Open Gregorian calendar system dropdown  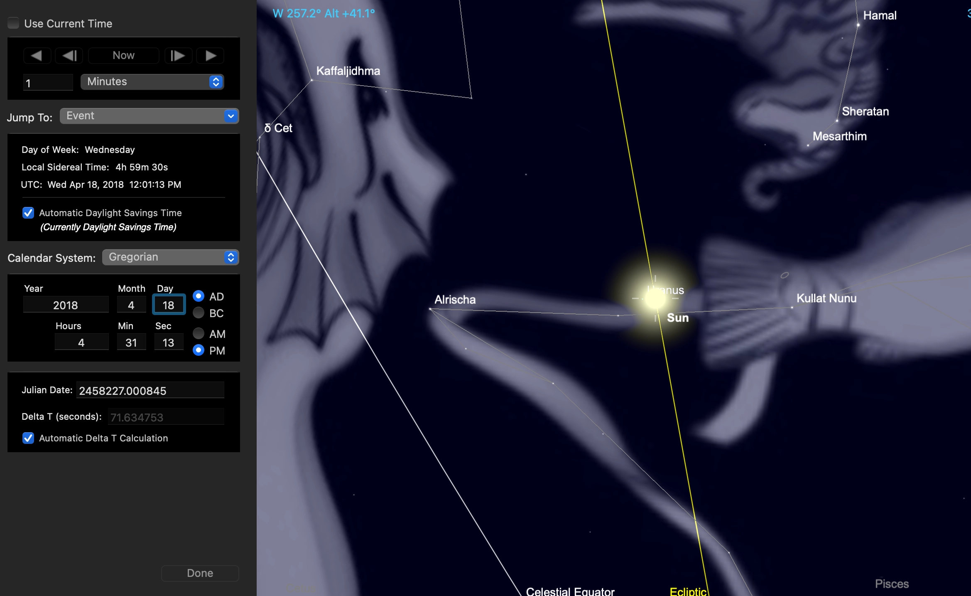pos(170,257)
